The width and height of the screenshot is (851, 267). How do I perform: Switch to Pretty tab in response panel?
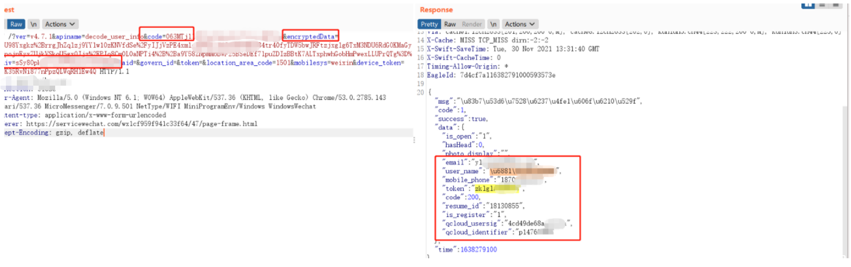click(x=429, y=24)
